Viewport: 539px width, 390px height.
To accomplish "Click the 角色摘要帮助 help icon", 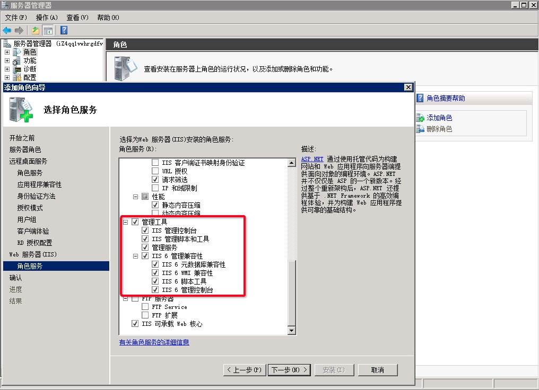I will [420, 98].
